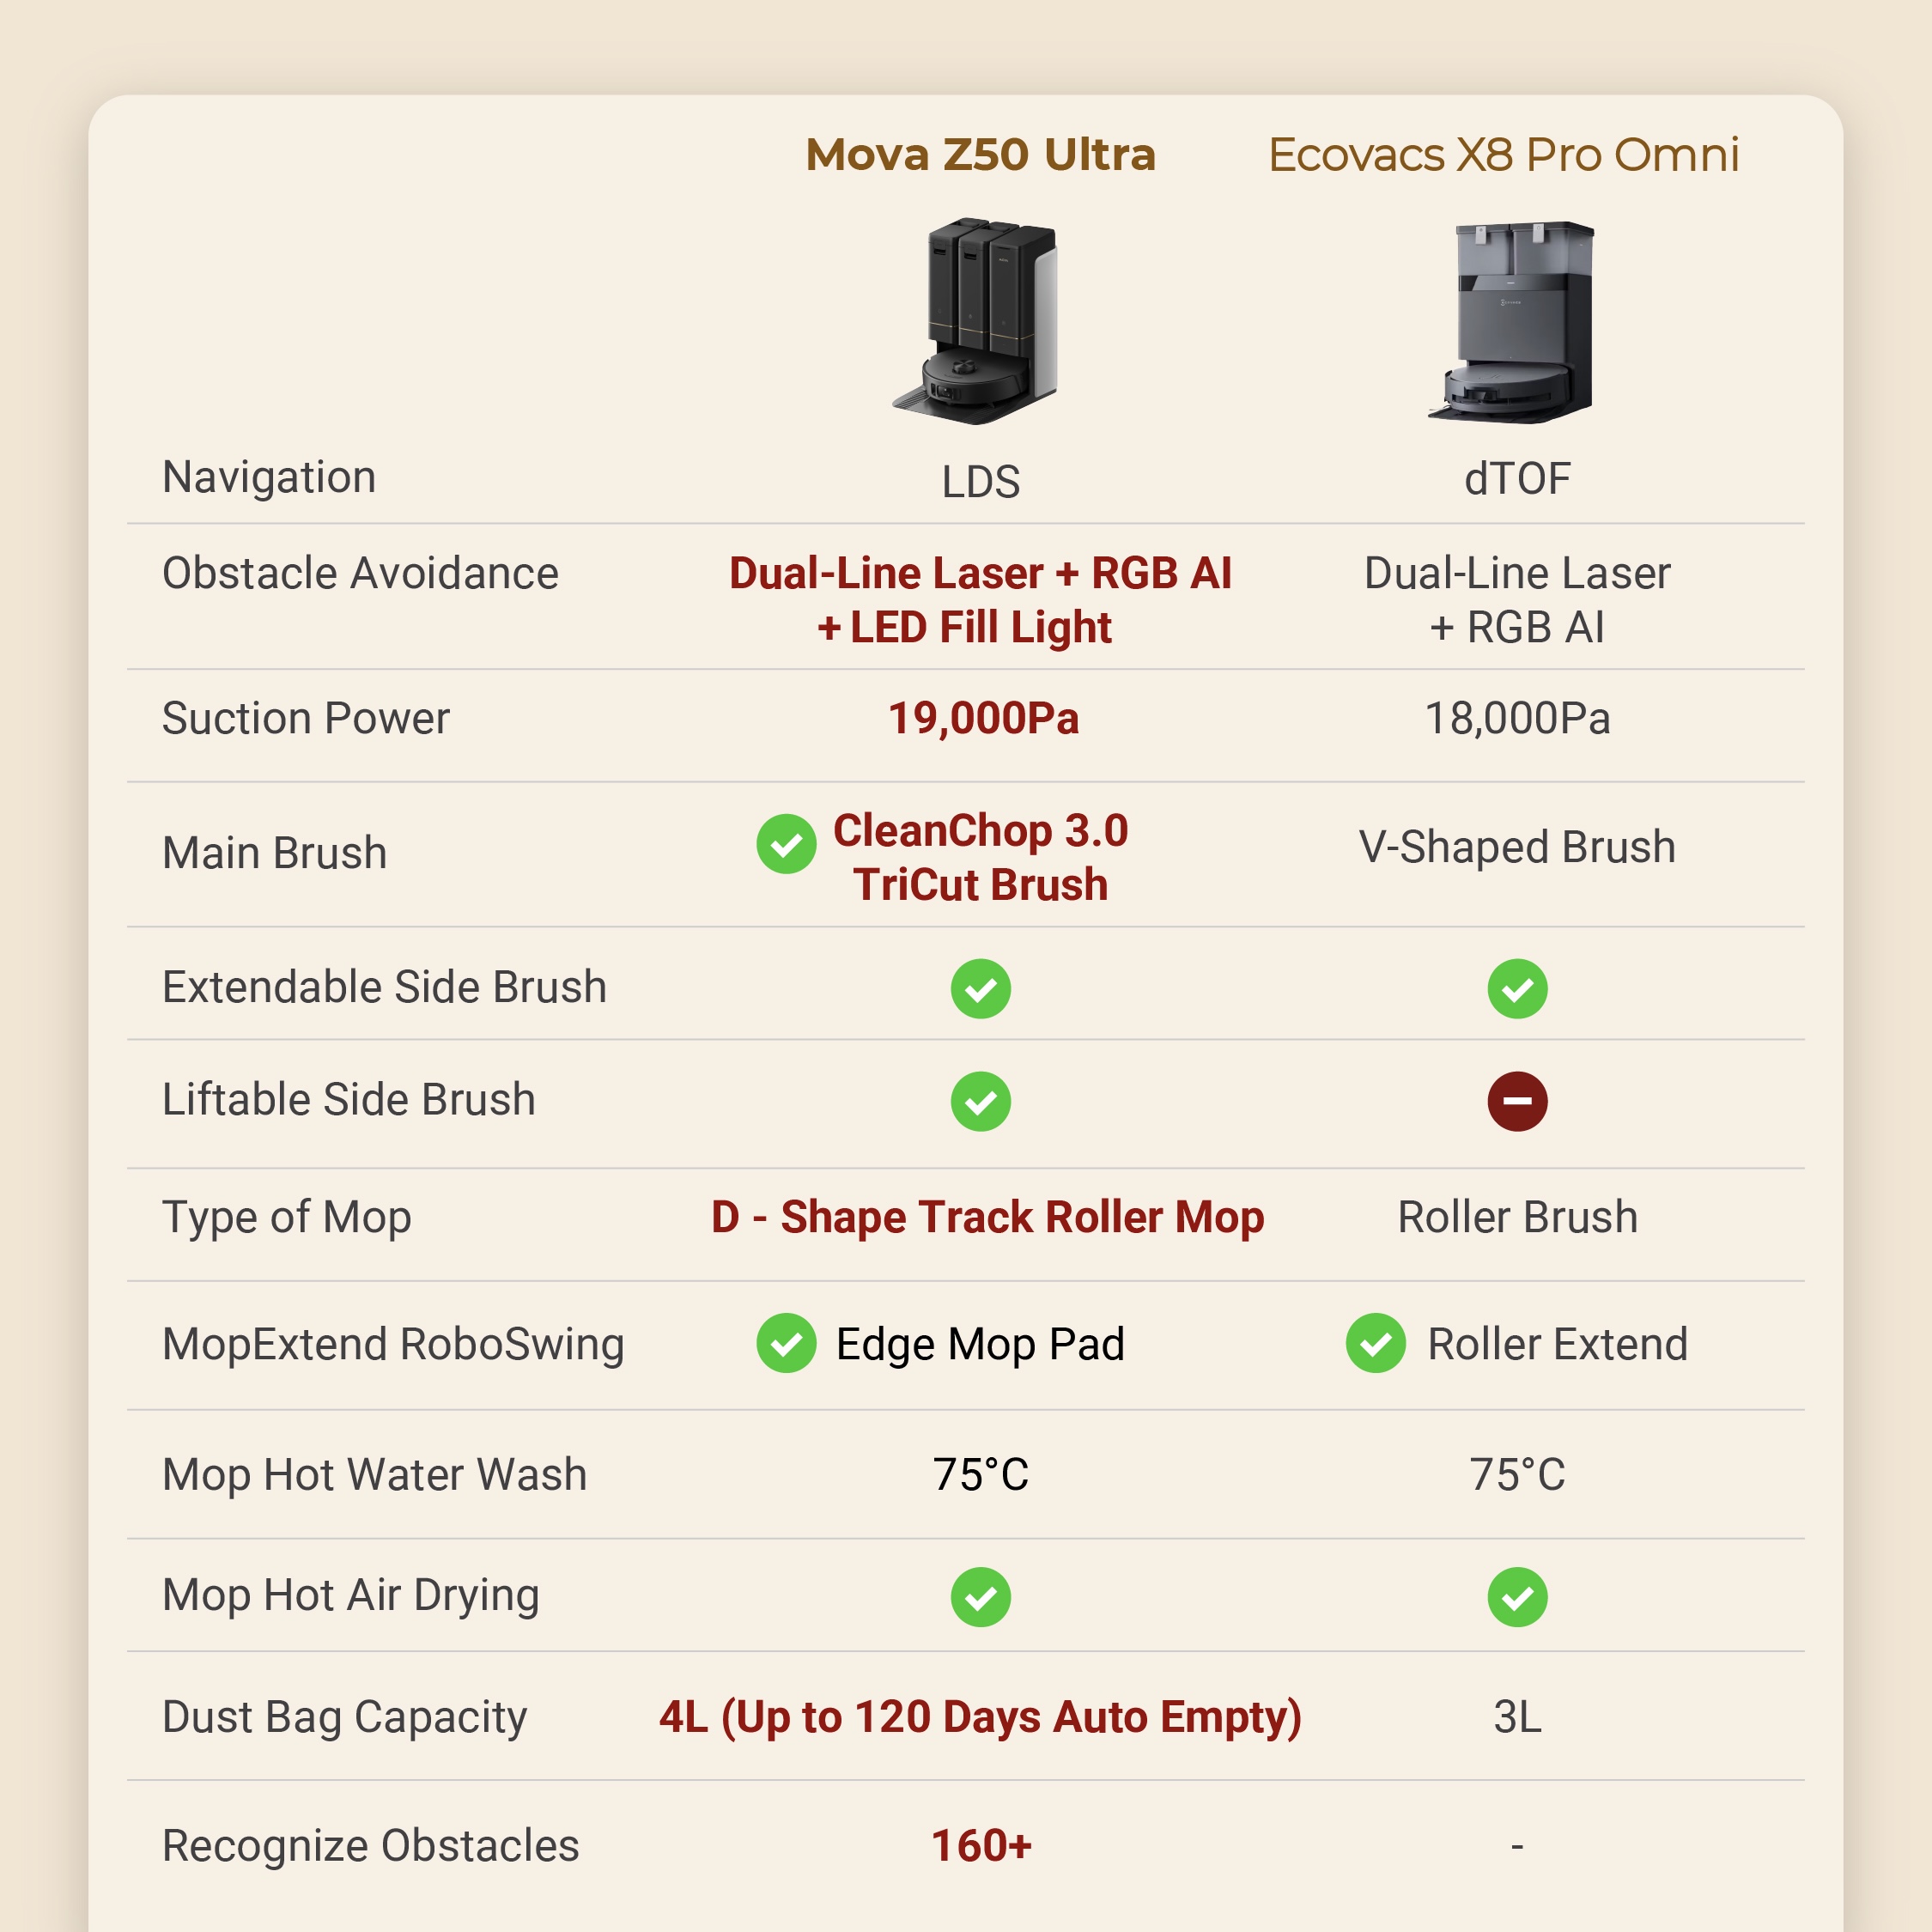Click Ecovacs' Extendable Side Brush checkmark
This screenshot has height=1932, width=1932.
[1517, 988]
